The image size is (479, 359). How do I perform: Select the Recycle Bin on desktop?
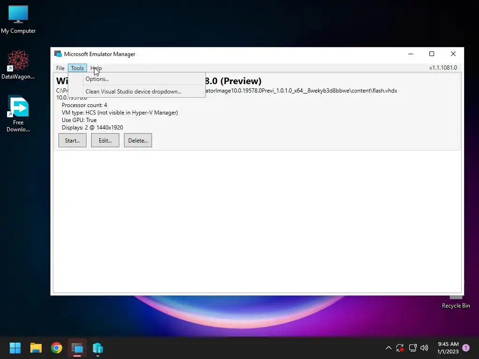[456, 302]
